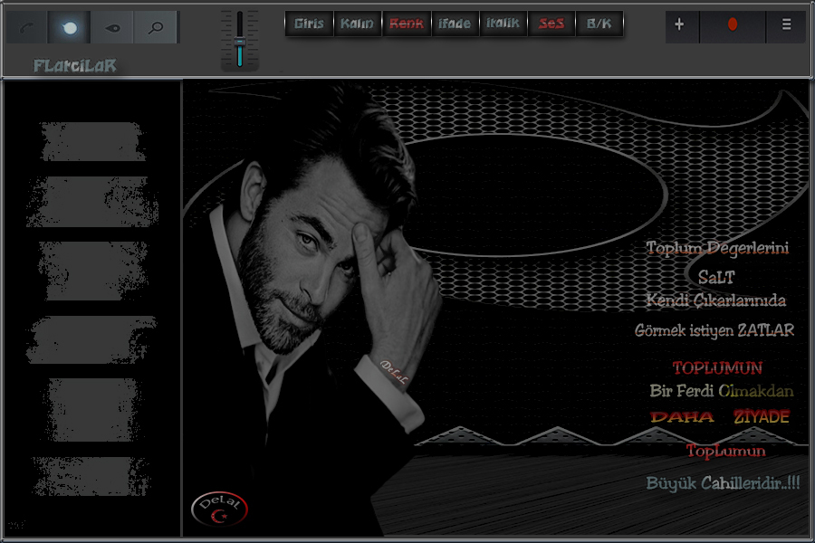
Task: Click the Giris button
Action: point(309,24)
